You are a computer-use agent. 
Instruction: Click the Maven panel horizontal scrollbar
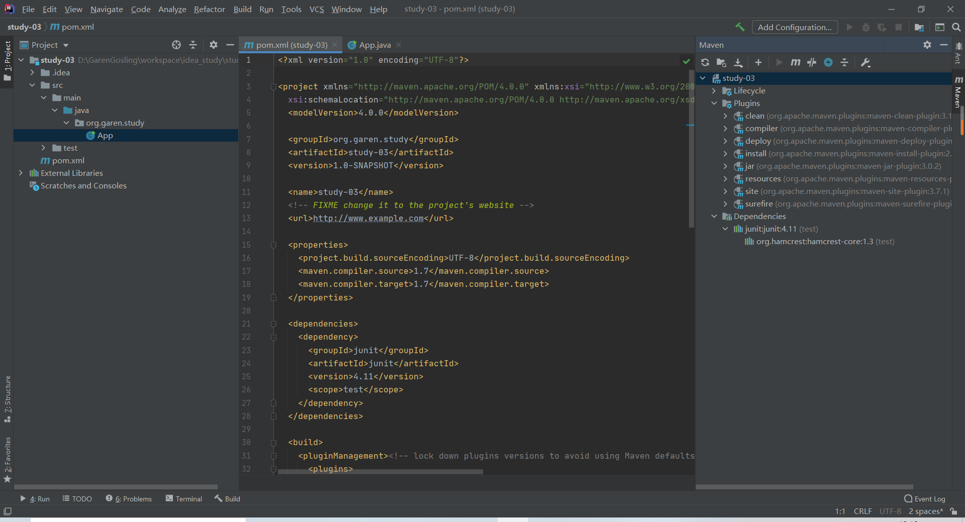[804, 487]
